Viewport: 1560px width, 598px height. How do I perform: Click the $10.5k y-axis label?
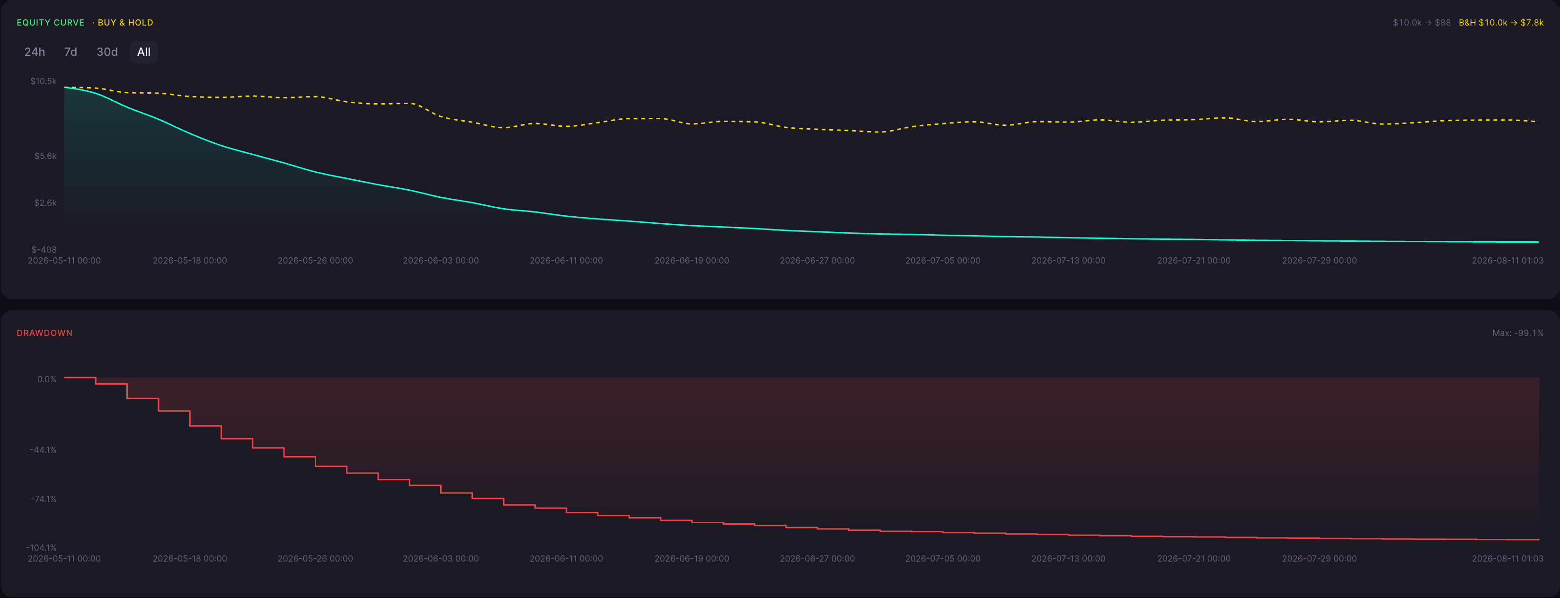click(x=44, y=81)
